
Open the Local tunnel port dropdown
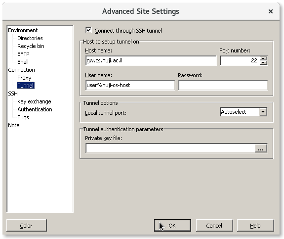(x=263, y=112)
